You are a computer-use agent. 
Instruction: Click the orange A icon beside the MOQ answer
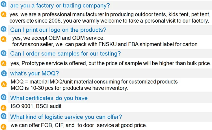pyautogui.click(x=3, y=84)
